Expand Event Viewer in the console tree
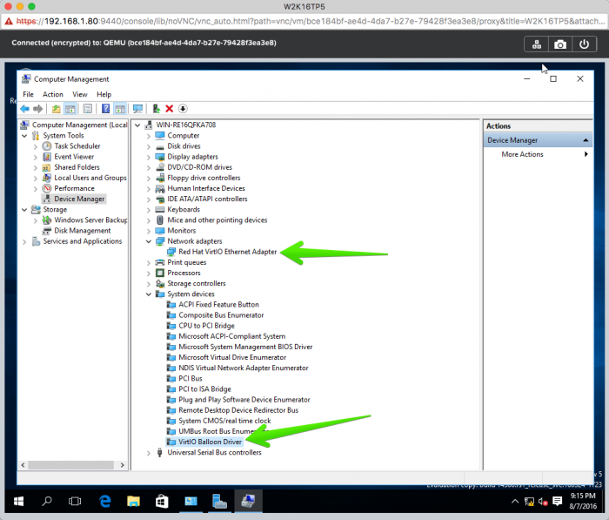Screen dimensions: 609x520 pyautogui.click(x=36, y=157)
